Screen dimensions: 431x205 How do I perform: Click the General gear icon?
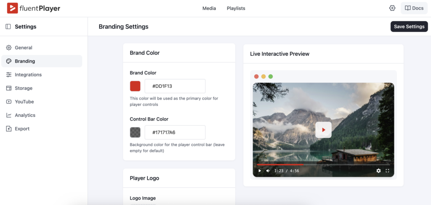click(9, 48)
